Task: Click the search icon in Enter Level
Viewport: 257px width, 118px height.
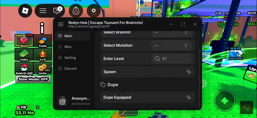Action: (157, 59)
